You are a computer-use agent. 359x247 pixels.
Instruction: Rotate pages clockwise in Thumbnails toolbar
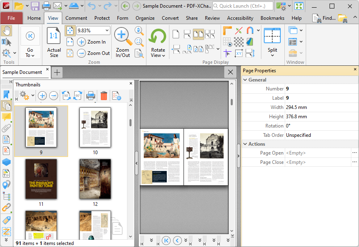point(77,96)
